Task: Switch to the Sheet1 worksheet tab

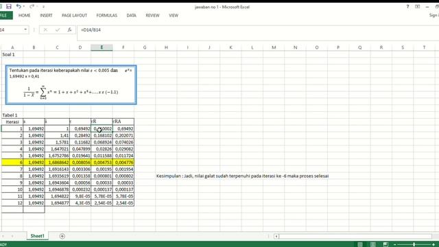Action: click(37, 236)
